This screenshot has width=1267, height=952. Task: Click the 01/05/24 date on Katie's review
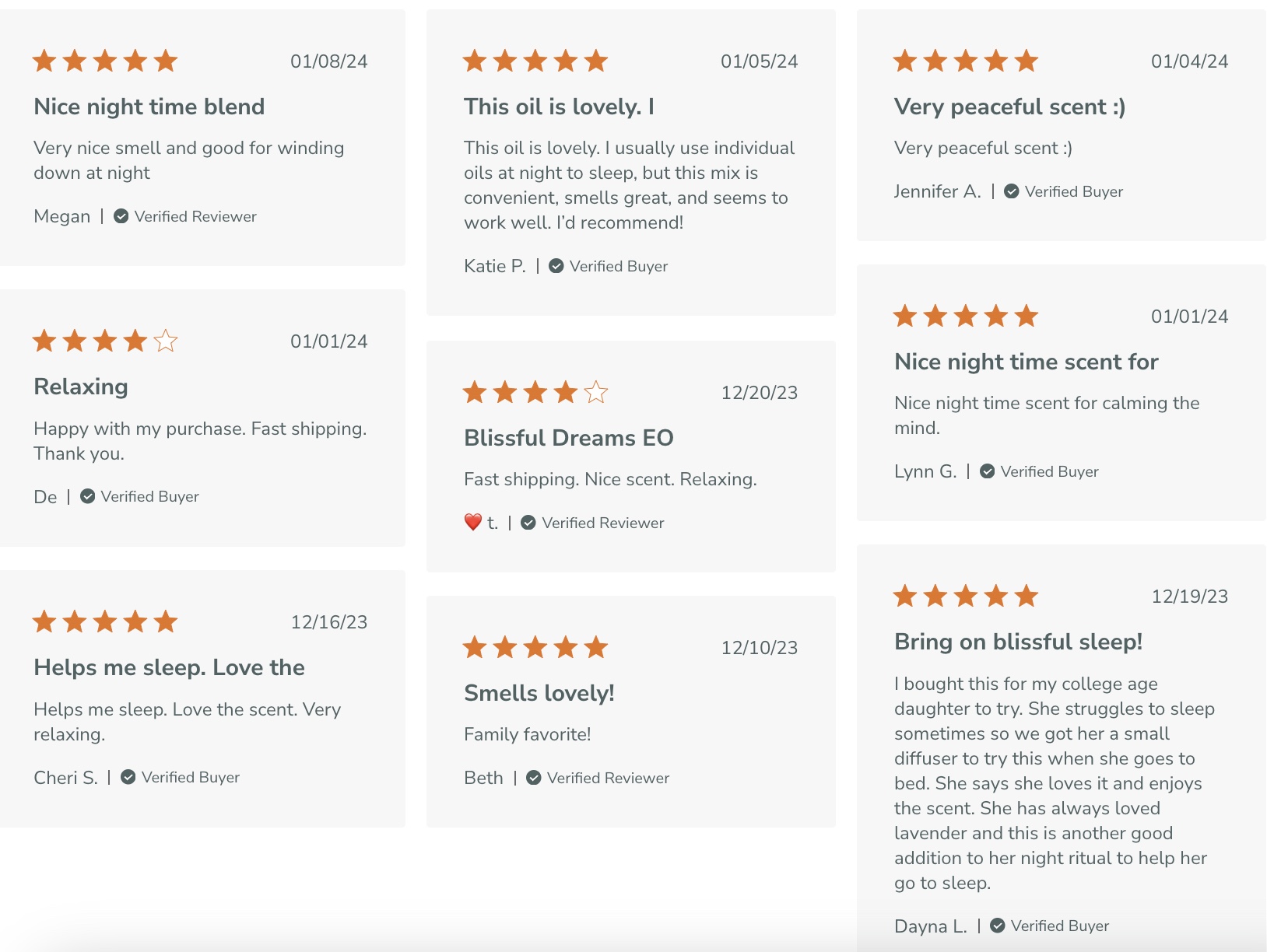pyautogui.click(x=760, y=61)
